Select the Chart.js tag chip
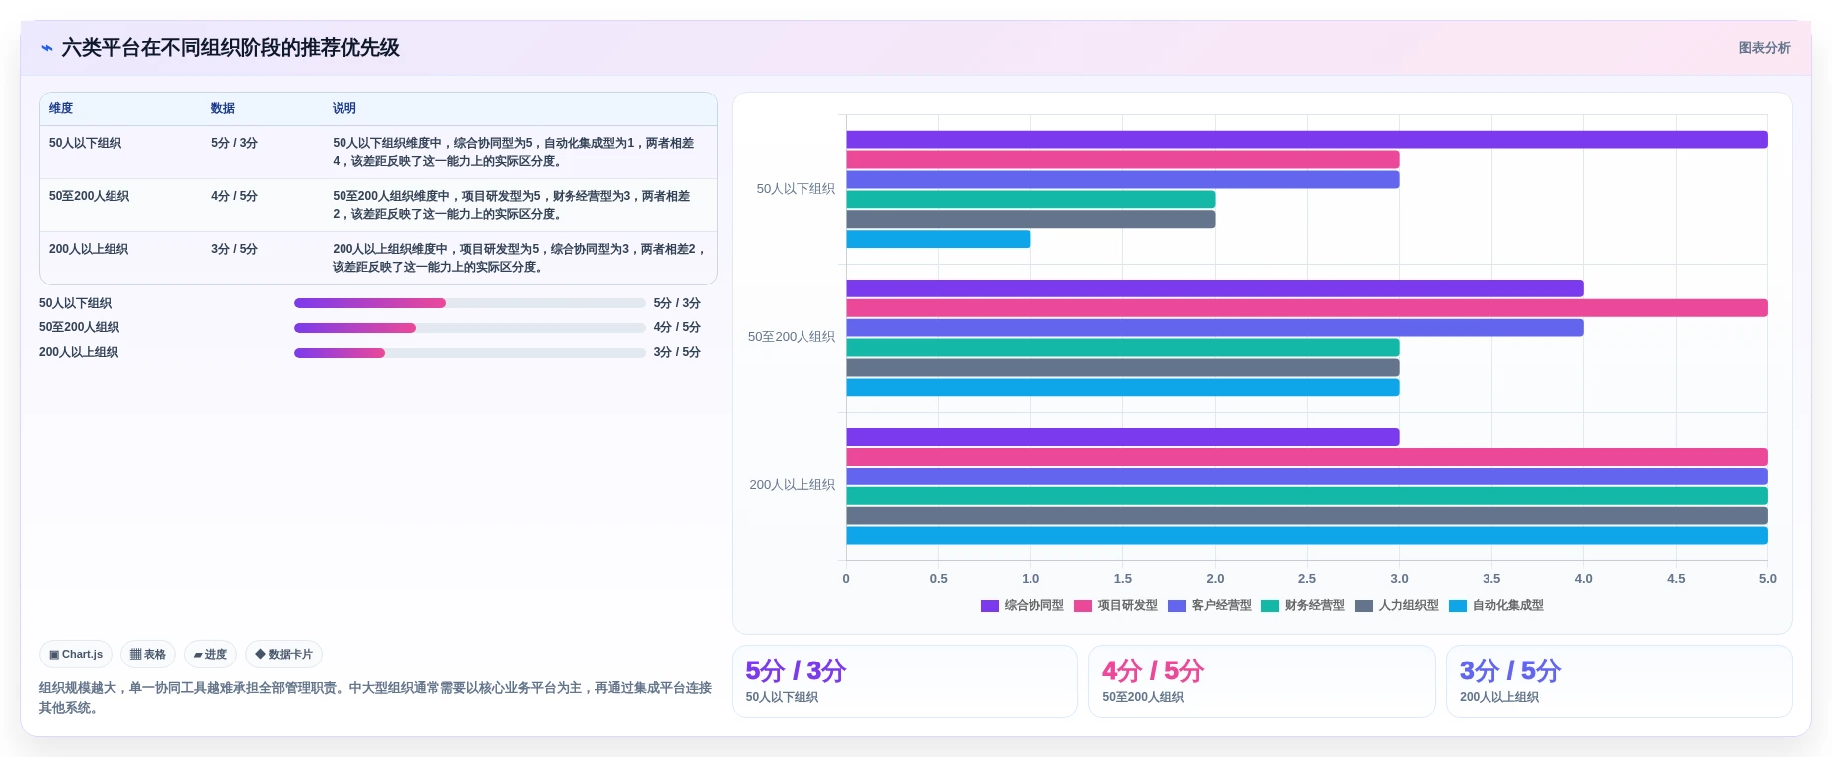This screenshot has width=1832, height=757. tap(76, 654)
